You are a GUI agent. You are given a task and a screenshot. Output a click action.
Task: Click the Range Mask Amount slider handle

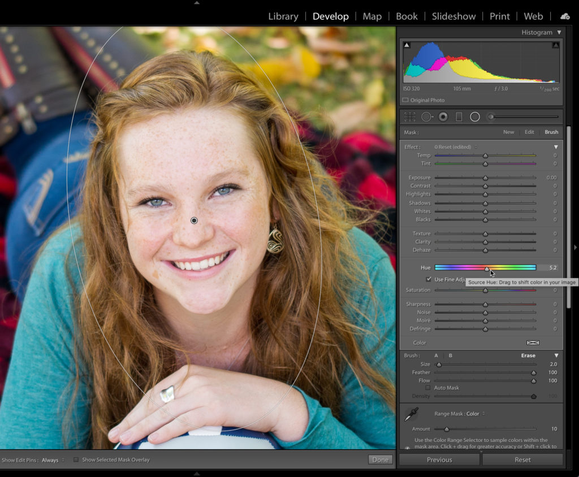(447, 429)
